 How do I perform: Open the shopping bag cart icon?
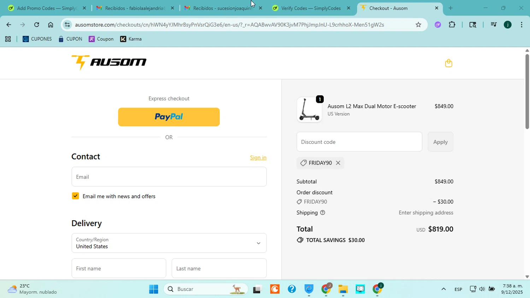pyautogui.click(x=448, y=63)
